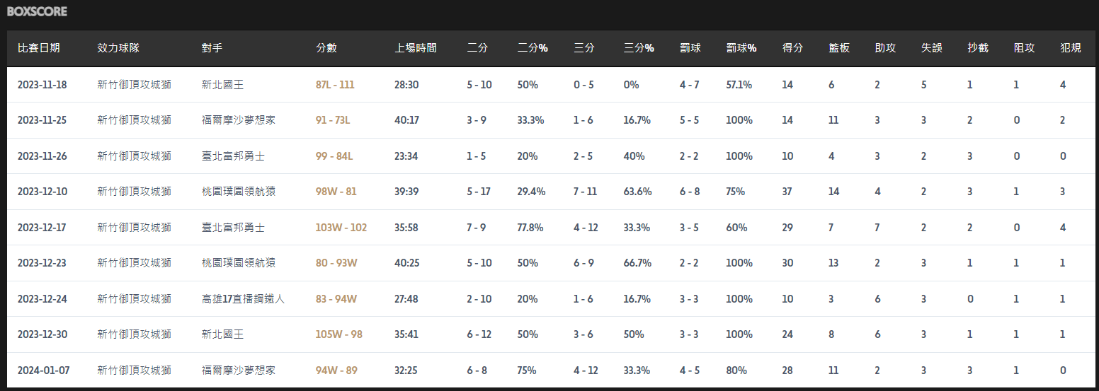The width and height of the screenshot is (1099, 391).
Task: Click the BOXSCORE section heading
Action: 37,12
